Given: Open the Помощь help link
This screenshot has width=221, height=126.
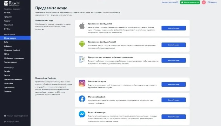Looking at the screenshot, I should click(x=212, y=2).
